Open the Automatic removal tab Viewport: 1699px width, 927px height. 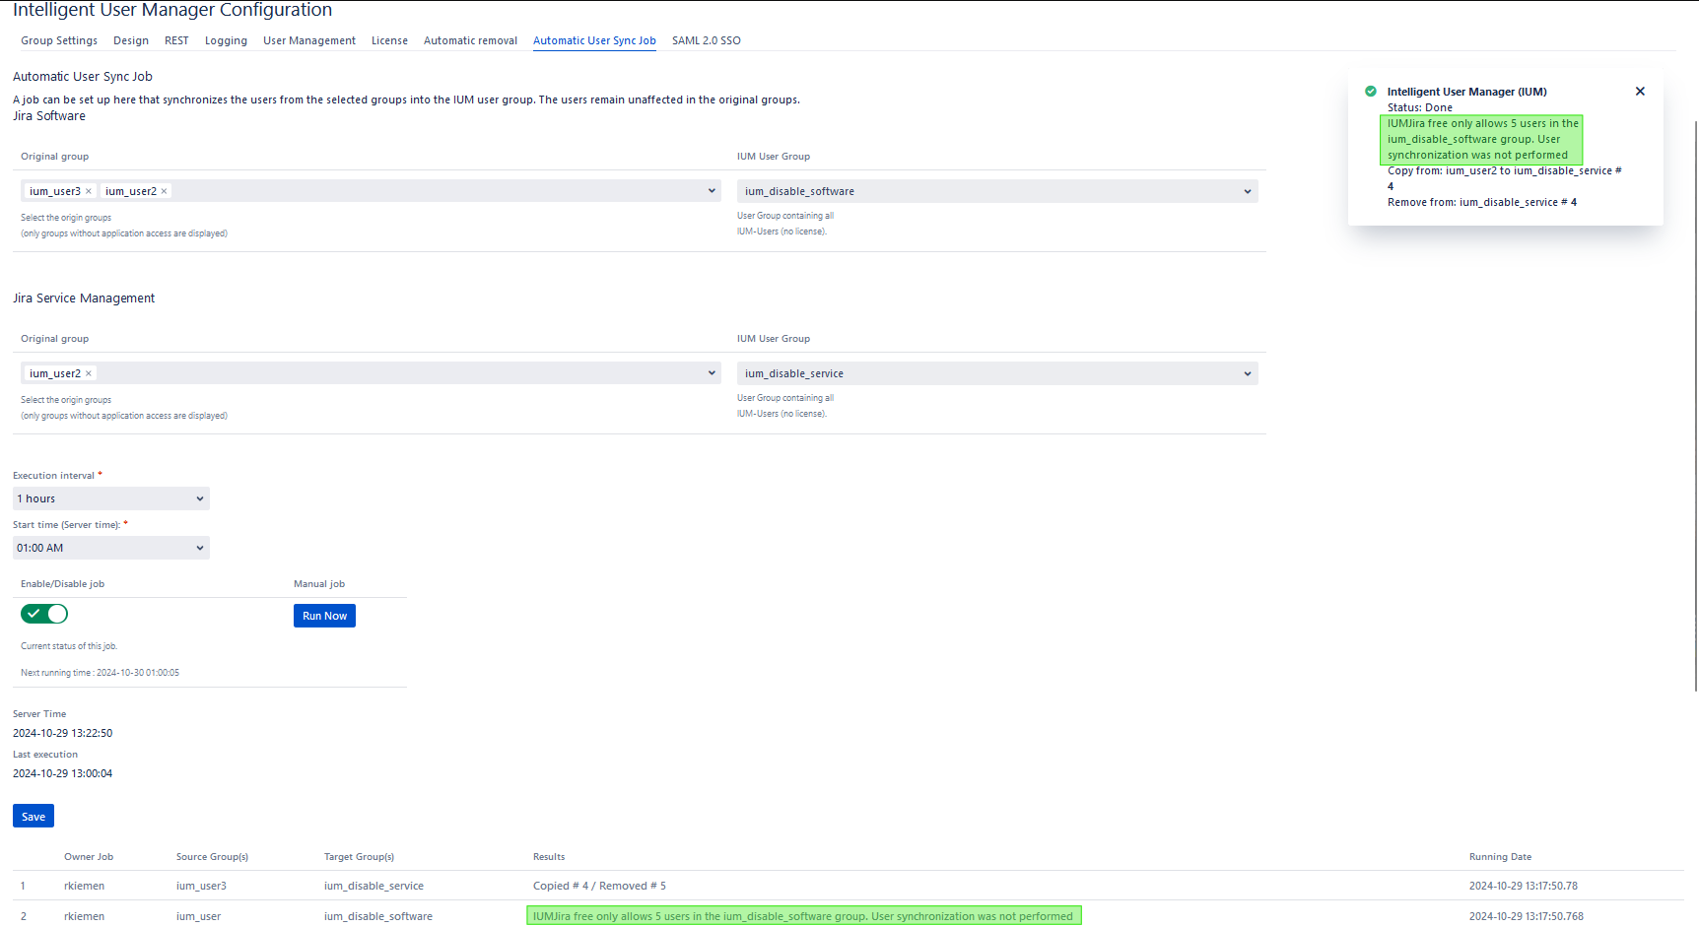click(x=470, y=40)
